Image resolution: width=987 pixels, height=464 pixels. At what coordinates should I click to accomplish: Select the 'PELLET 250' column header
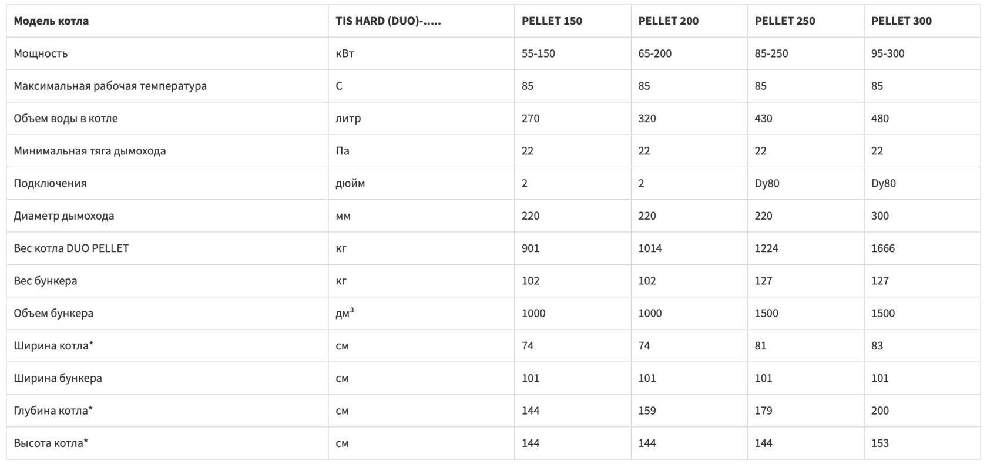(785, 21)
